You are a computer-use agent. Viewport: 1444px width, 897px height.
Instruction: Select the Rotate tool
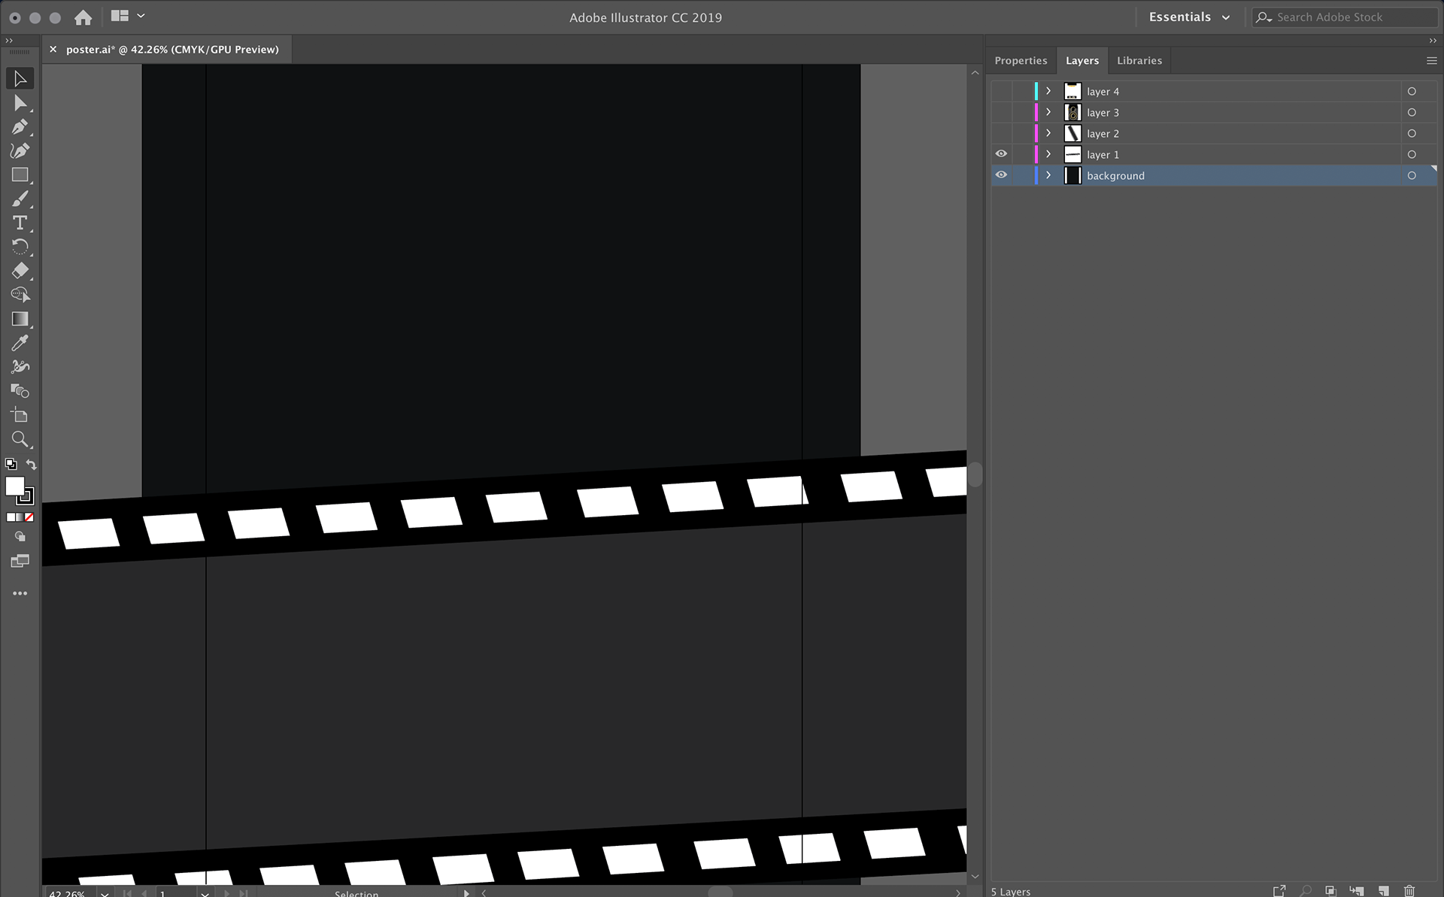[20, 247]
